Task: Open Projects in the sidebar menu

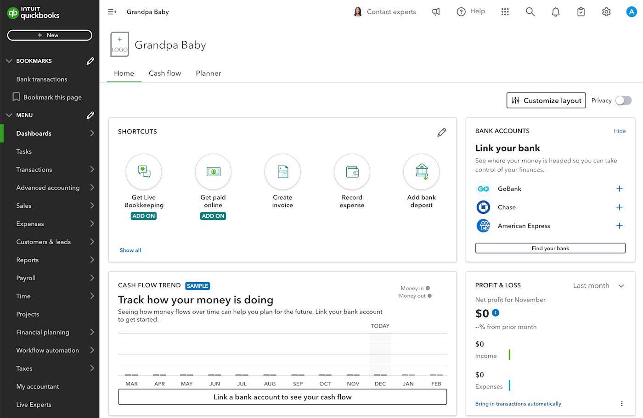Action: click(28, 314)
